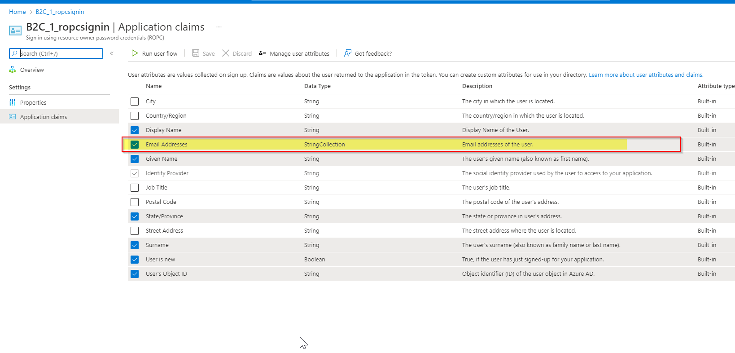735x353 pixels.
Task: Open Learn more about user attributes link
Action: [x=646, y=75]
